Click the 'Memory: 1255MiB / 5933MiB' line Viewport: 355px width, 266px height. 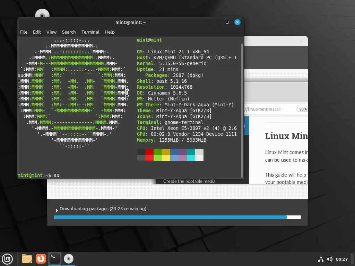tap(171, 140)
